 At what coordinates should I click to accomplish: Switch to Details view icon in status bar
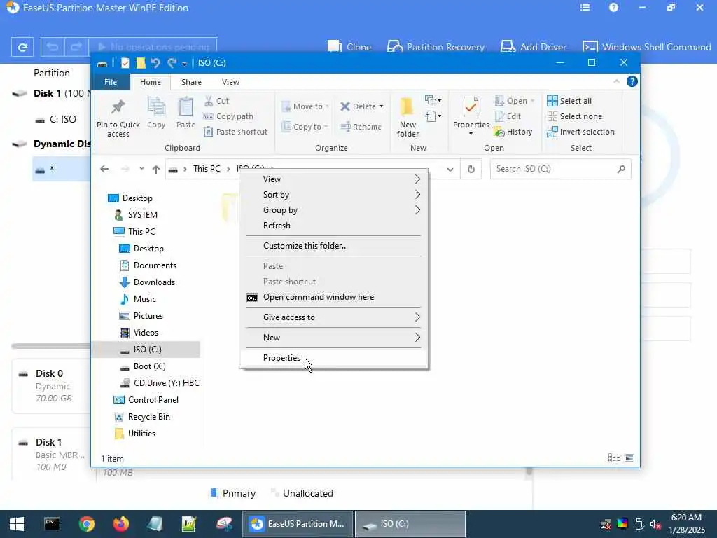(x=614, y=458)
